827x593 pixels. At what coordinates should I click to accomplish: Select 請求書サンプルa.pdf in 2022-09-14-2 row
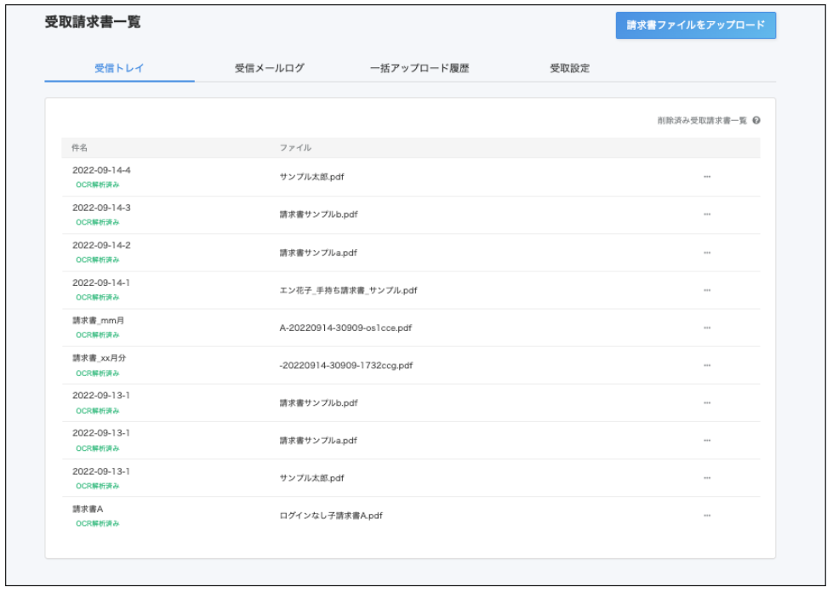(x=318, y=253)
